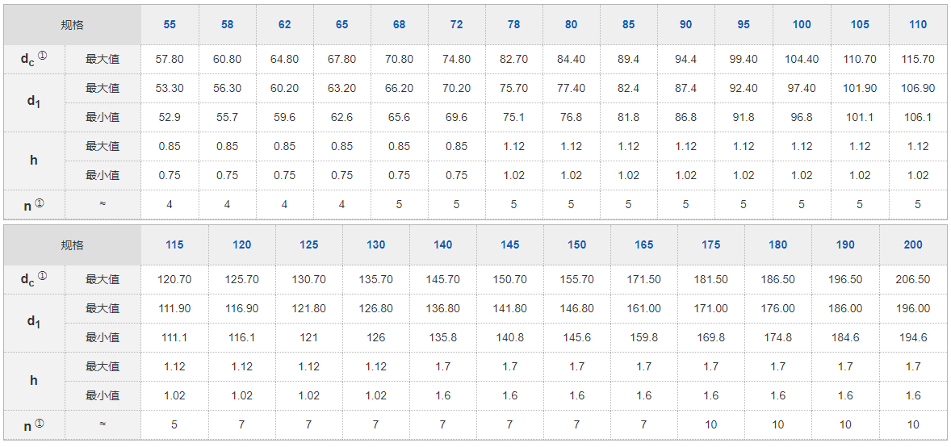Image resolution: width=951 pixels, height=447 pixels.
Task: Open the size 95 specification link
Action: [x=744, y=24]
